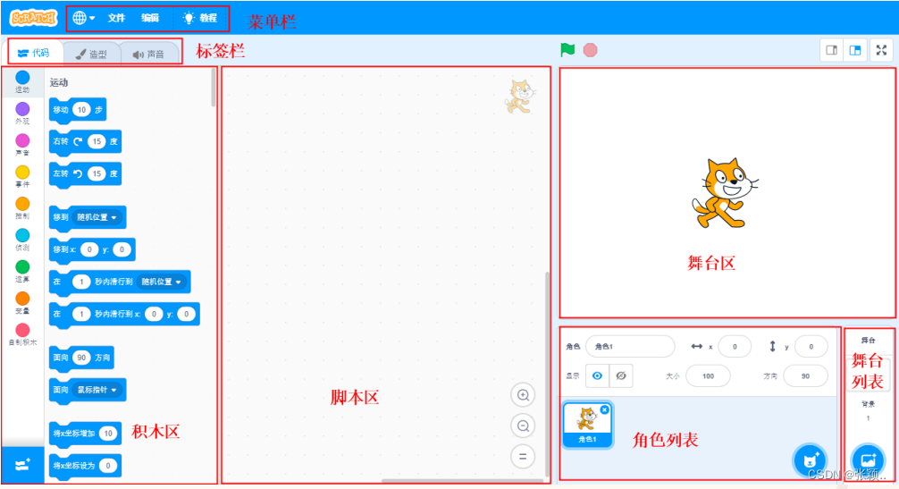Click degrees field in 右转 block

pos(97,141)
